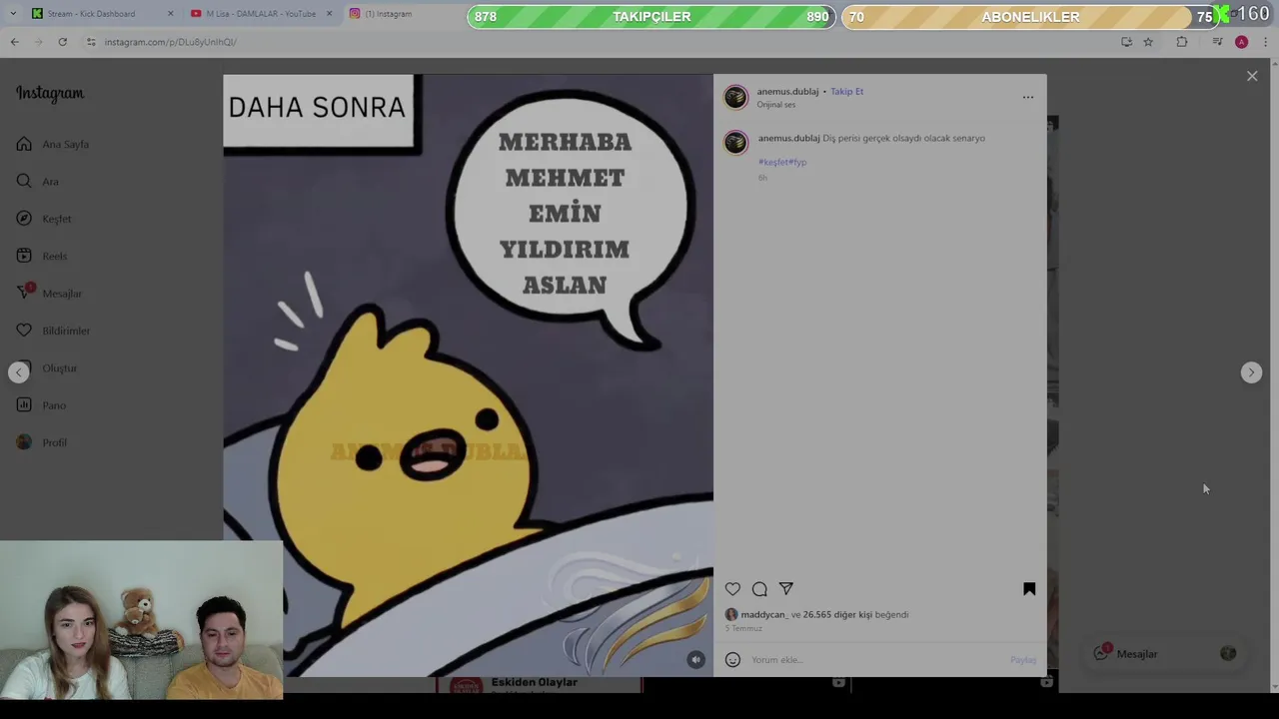The image size is (1279, 719).
Task: Toggle the save bookmark on the post
Action: click(1029, 589)
